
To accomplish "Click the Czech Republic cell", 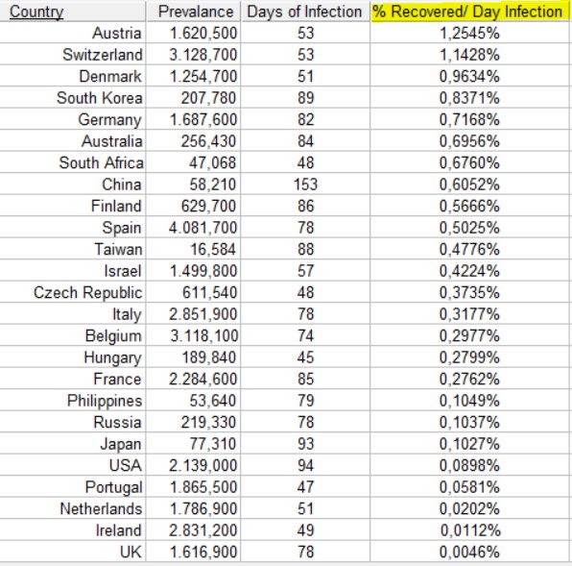I will click(x=88, y=292).
